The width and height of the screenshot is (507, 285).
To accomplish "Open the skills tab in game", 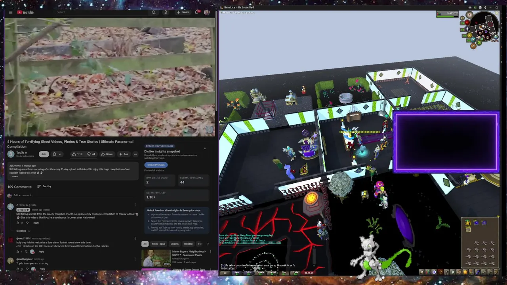I will pos(428,272).
